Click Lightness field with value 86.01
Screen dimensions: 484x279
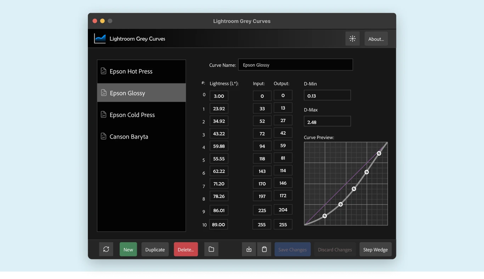(219, 210)
